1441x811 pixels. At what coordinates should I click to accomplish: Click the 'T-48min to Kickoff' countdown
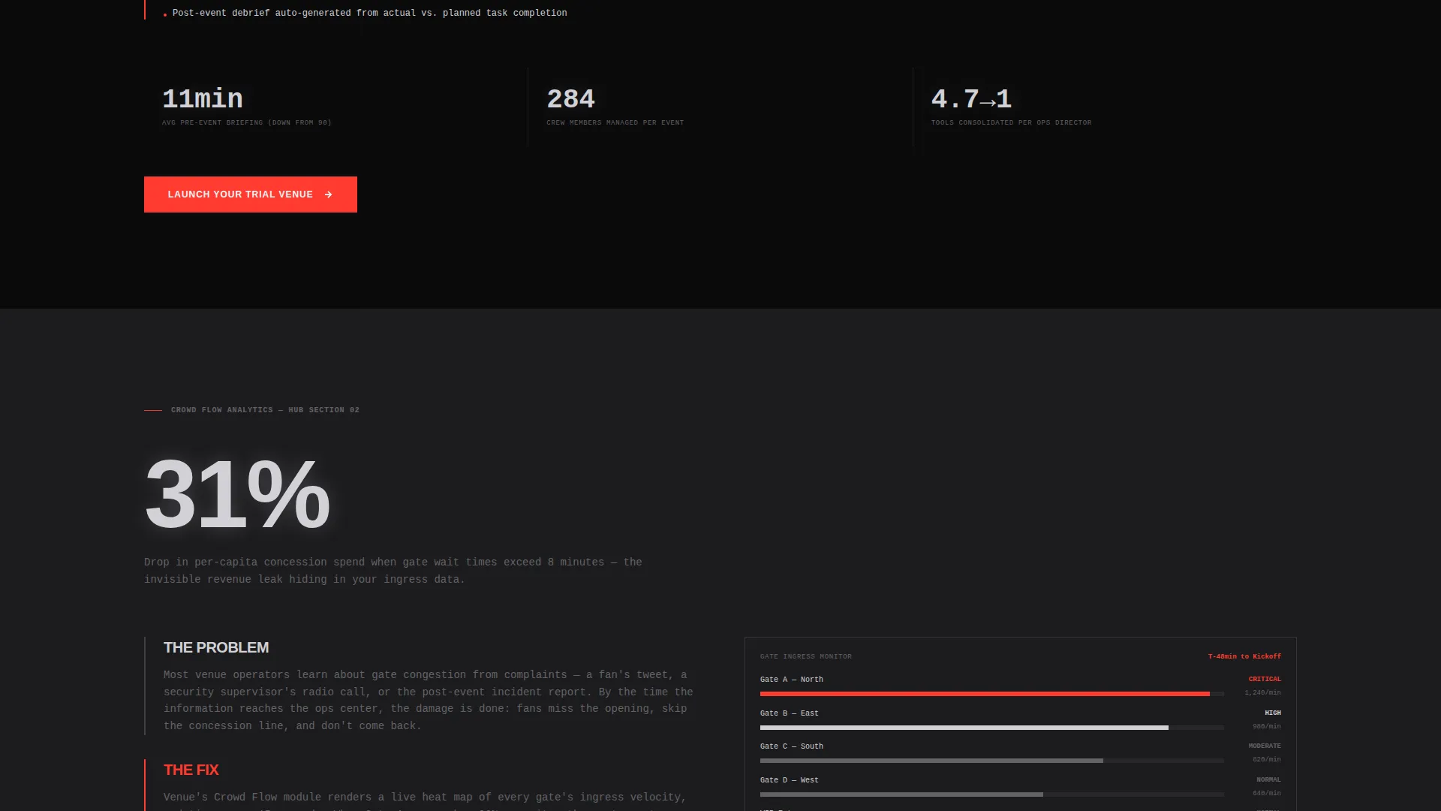tap(1244, 656)
